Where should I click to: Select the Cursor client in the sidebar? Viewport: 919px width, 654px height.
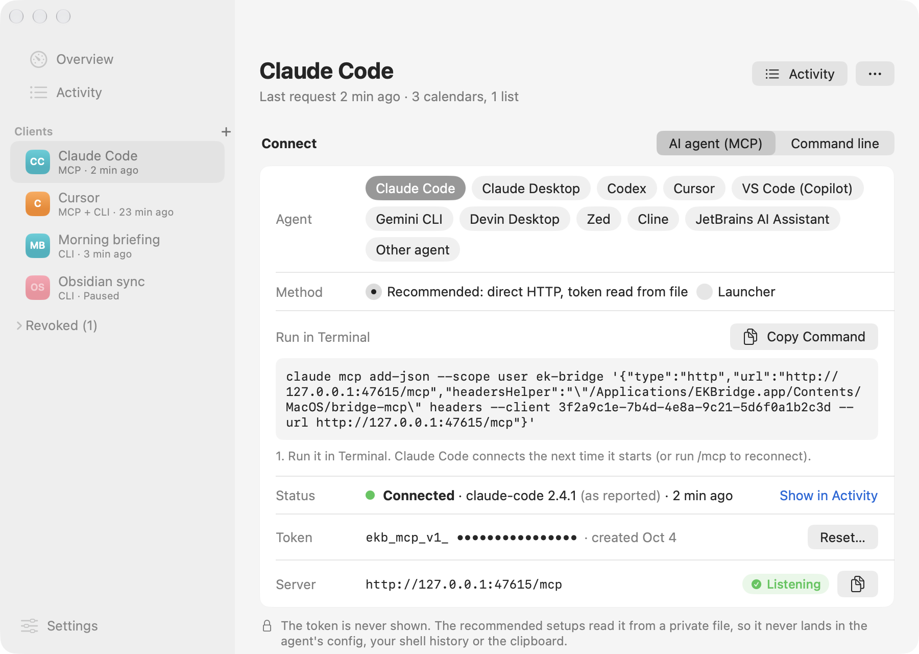pyautogui.click(x=117, y=204)
